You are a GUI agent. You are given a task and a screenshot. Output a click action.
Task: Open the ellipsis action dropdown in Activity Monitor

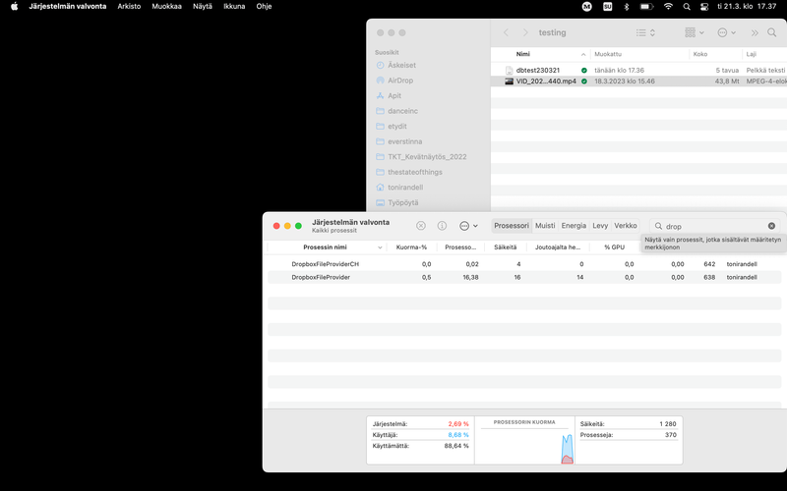[x=468, y=226]
